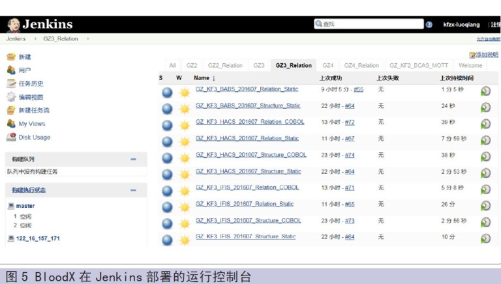Schedule build for GZ_KF3_IFIS_201607_Structure_Static
The width and height of the screenshot is (501, 284).
(485, 238)
